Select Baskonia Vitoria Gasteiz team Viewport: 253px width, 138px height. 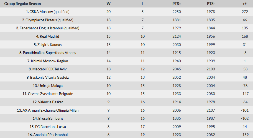[49, 78]
